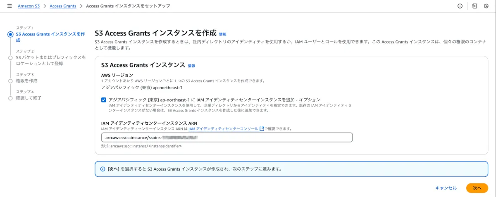Uncheck the IAM アイデンティティセンターインスタンスを追加 checkbox
This screenshot has height=197, width=496.
[103, 100]
